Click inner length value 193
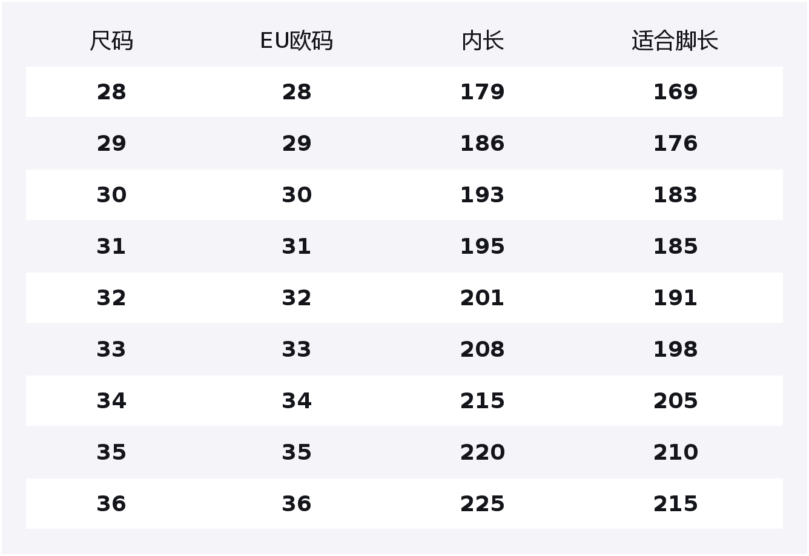The height and width of the screenshot is (556, 809). click(x=482, y=195)
